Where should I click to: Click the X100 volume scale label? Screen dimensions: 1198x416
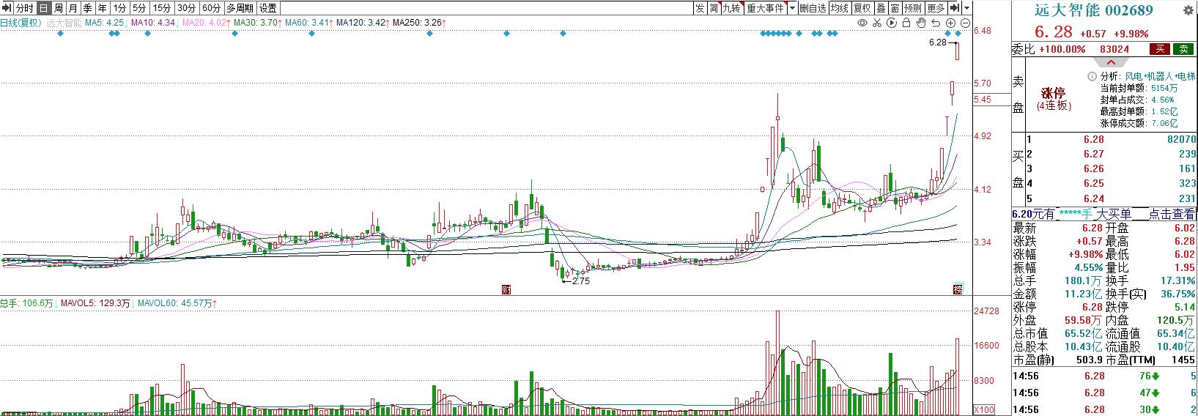[x=983, y=409]
